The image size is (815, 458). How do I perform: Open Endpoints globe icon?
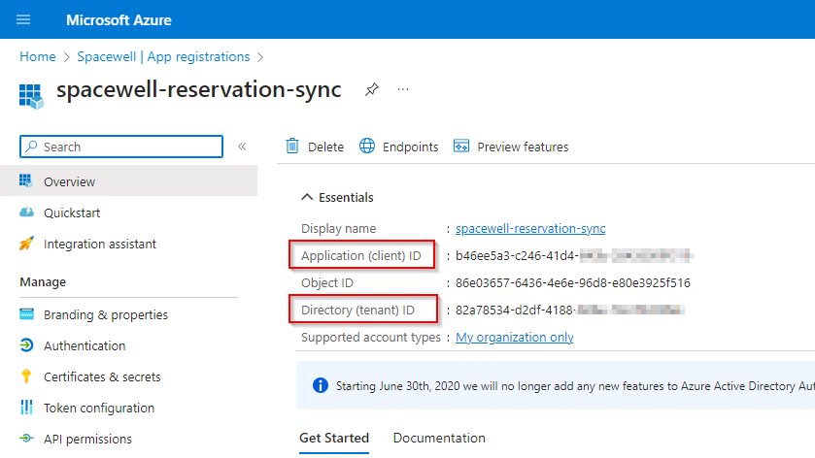(x=367, y=147)
